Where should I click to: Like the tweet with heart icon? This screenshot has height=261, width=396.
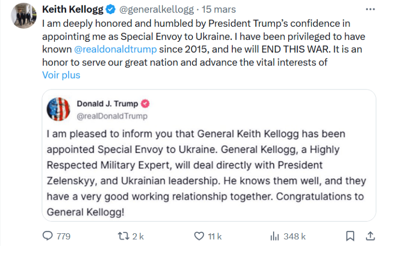coord(198,236)
